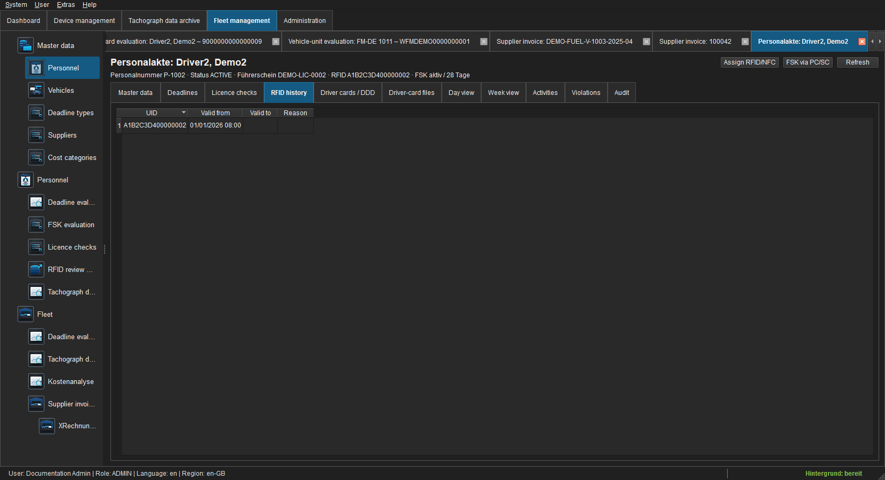Open the Suppliers icon
The height and width of the screenshot is (480, 885).
coord(36,135)
